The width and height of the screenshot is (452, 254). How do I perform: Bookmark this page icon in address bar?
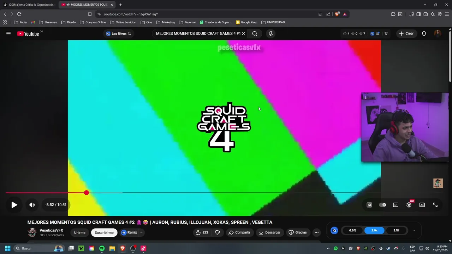coord(90,14)
